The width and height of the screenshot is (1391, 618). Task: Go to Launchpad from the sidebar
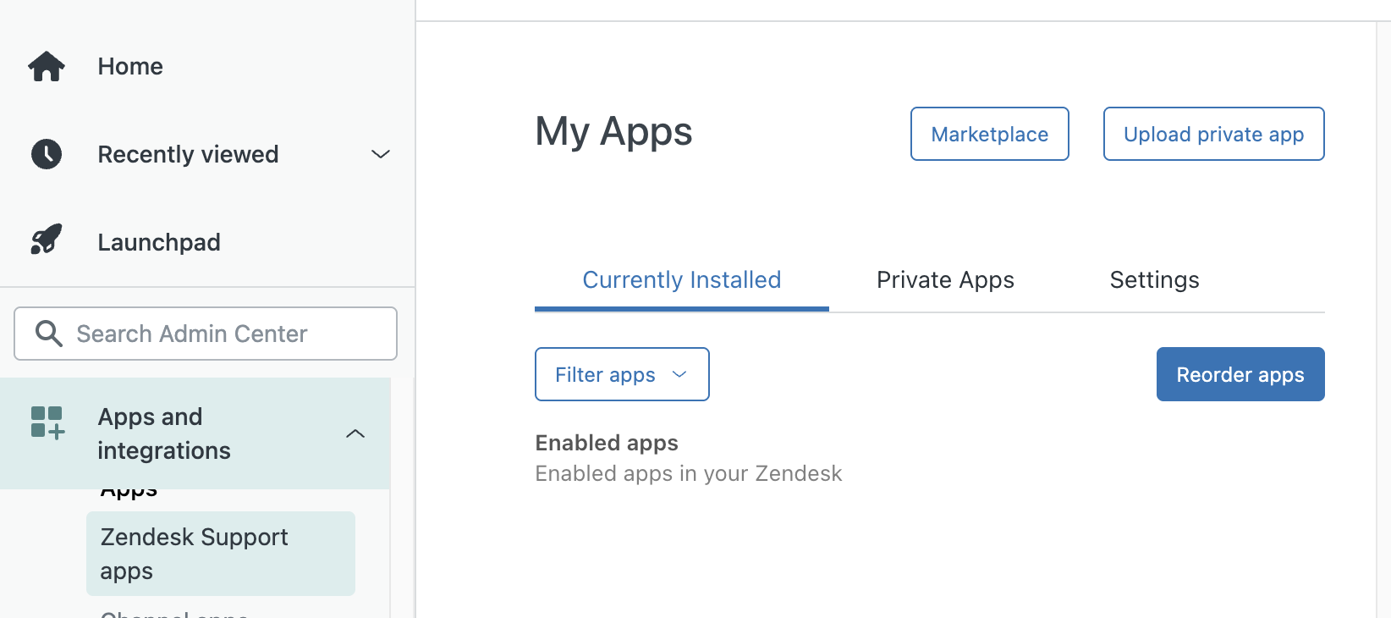click(x=158, y=242)
